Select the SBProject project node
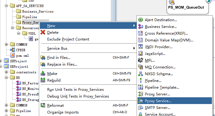The width and height of the screenshot is (215, 116). click(18, 61)
